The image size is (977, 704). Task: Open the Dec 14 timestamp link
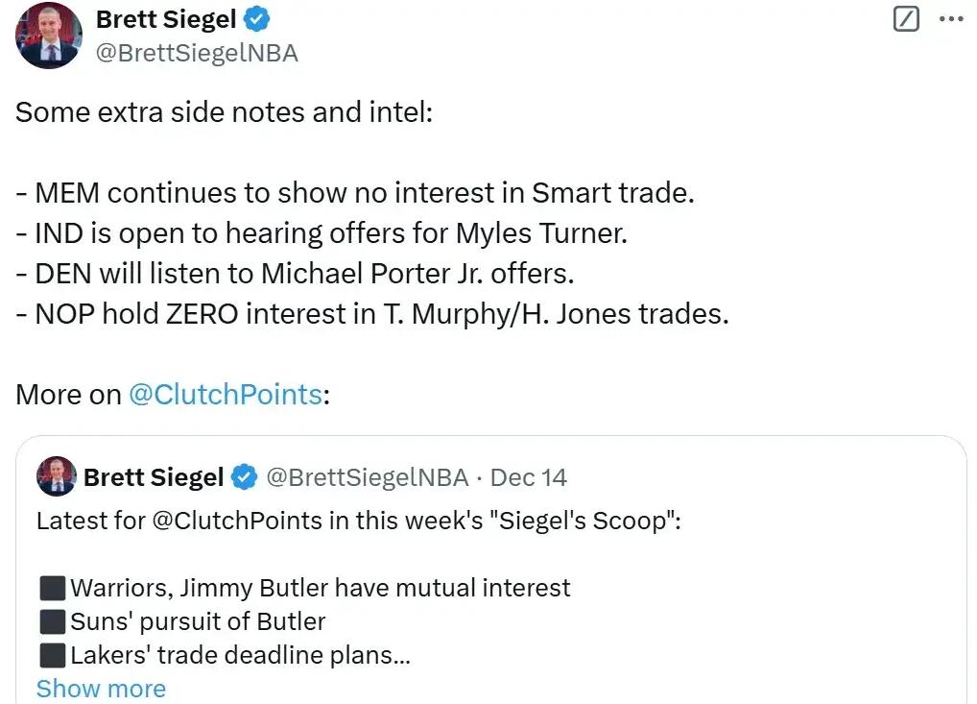[529, 477]
